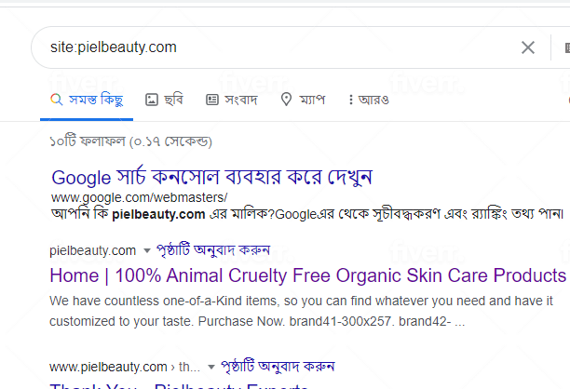Open the ম্যাপ (Maps) tab
Screen dimensions: 570x389
coord(303,100)
